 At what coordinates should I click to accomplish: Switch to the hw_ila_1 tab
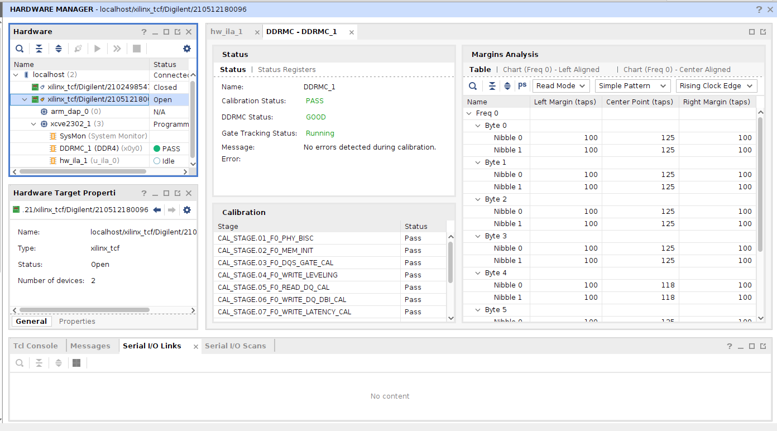click(x=227, y=32)
